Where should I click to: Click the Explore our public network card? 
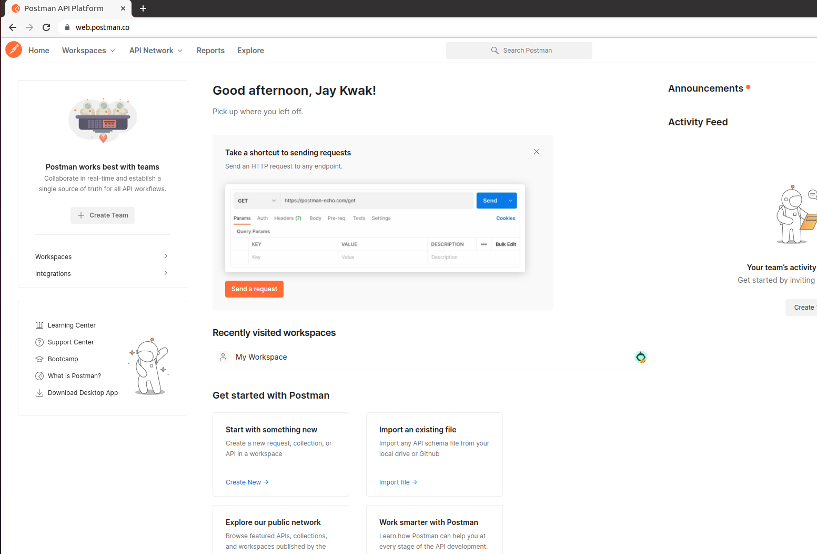(281, 530)
